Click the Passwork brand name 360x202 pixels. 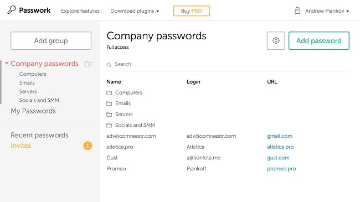coord(35,11)
